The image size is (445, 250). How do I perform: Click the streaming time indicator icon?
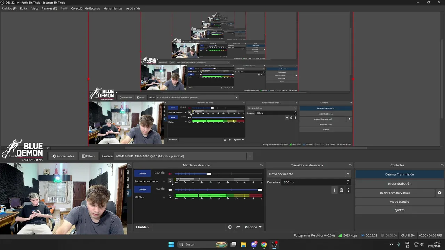[363, 235]
